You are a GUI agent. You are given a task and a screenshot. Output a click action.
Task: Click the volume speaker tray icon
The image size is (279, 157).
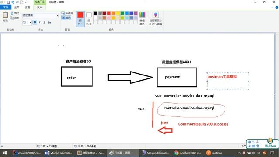(x=254, y=153)
